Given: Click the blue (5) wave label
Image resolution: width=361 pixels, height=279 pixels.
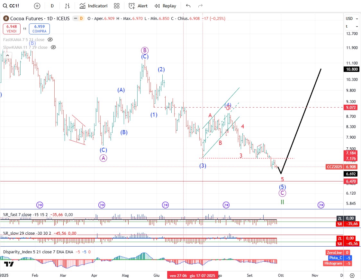Looking at the screenshot, I should pyautogui.click(x=282, y=187).
